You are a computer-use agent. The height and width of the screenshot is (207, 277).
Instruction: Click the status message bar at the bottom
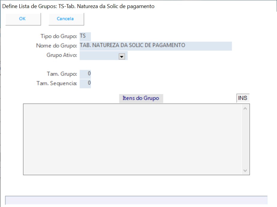coord(136,200)
